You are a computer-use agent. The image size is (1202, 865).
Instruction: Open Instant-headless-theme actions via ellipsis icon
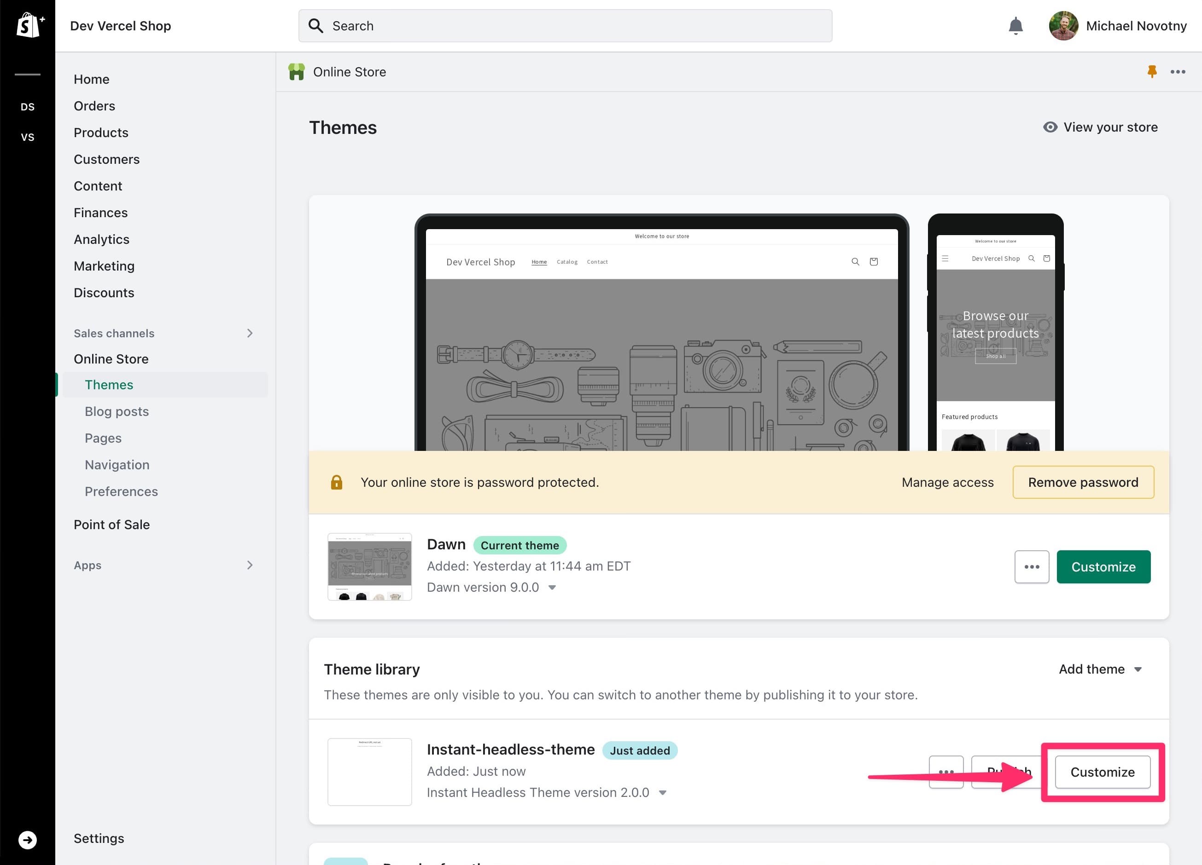(x=946, y=771)
